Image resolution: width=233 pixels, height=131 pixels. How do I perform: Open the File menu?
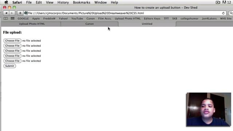tap(29, 3)
